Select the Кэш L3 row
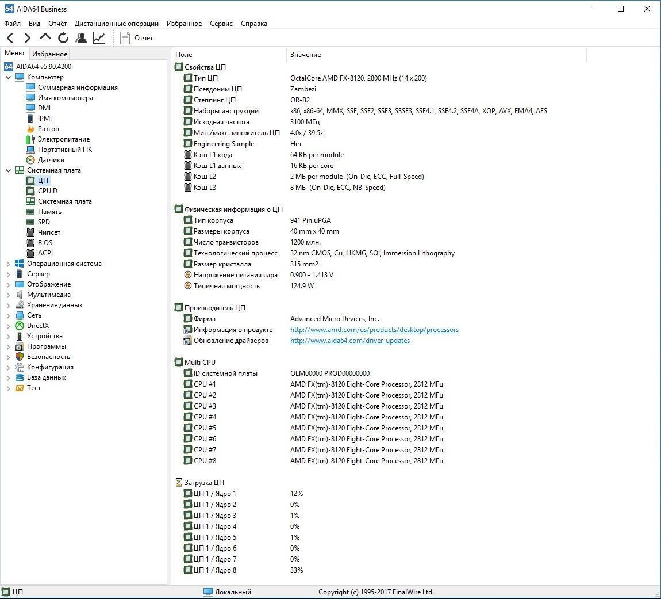The width and height of the screenshot is (661, 599). [285, 188]
